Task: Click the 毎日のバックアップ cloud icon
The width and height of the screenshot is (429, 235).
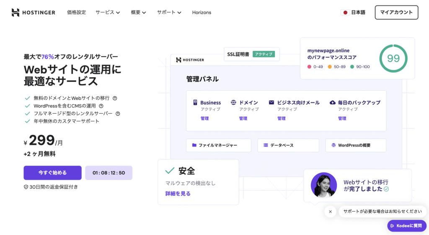Action: point(333,102)
